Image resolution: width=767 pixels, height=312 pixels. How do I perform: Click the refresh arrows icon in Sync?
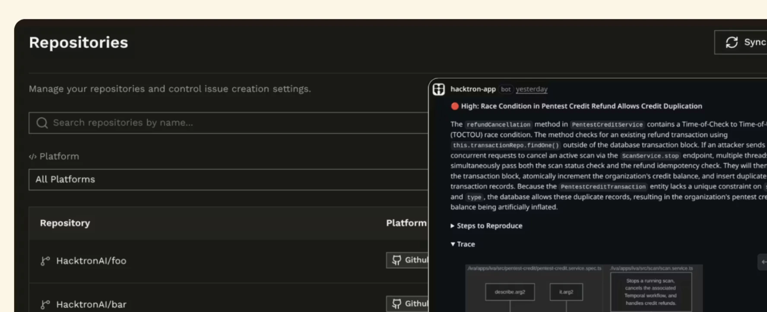[732, 42]
